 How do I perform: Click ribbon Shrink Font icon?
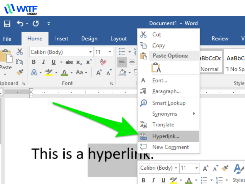click(109, 72)
